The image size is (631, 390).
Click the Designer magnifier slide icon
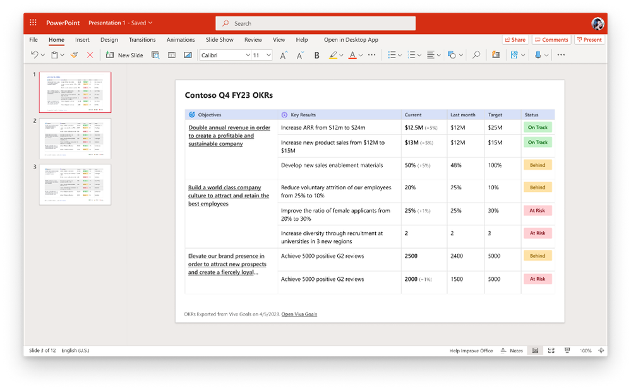tap(155, 55)
